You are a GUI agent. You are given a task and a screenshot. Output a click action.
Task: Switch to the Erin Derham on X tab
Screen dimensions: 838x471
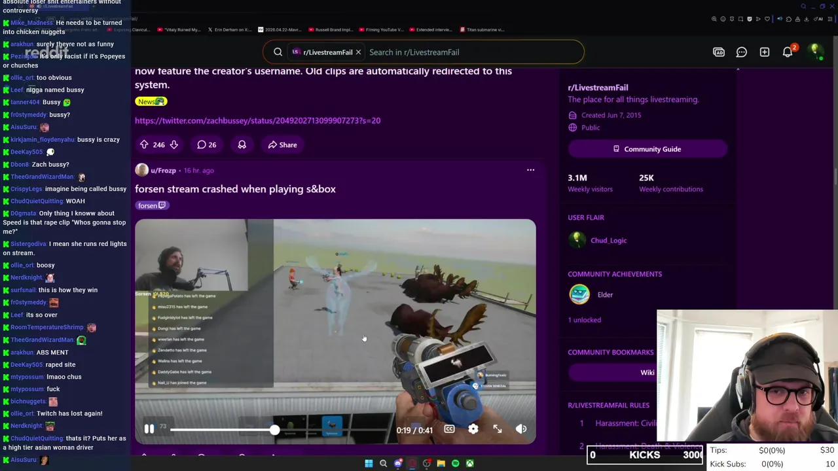(230, 29)
